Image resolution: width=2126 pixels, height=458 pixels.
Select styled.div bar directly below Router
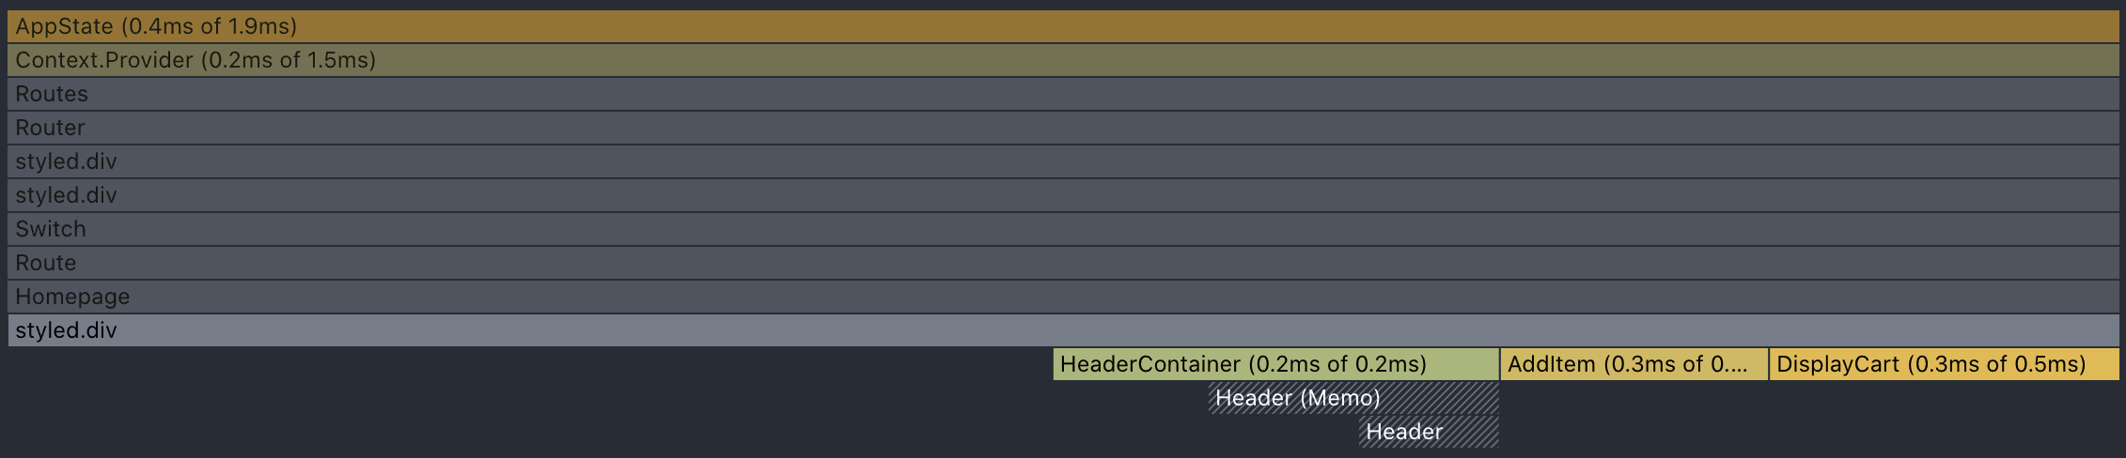click(x=1062, y=161)
